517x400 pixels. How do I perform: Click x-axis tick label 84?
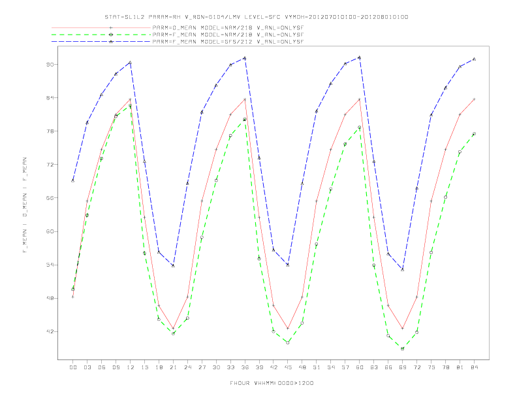click(475, 367)
